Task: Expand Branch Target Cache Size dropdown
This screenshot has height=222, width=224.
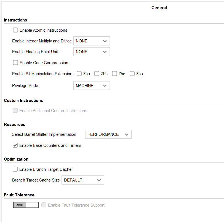Action: pyautogui.click(x=83, y=180)
